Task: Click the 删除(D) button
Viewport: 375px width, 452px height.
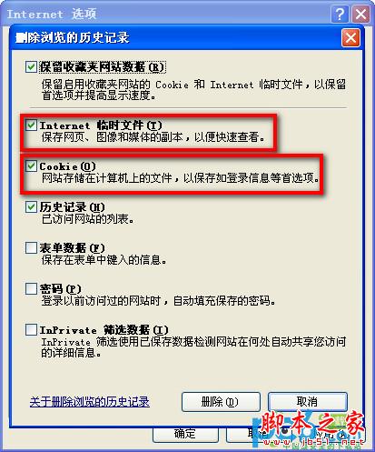Action: 221,402
